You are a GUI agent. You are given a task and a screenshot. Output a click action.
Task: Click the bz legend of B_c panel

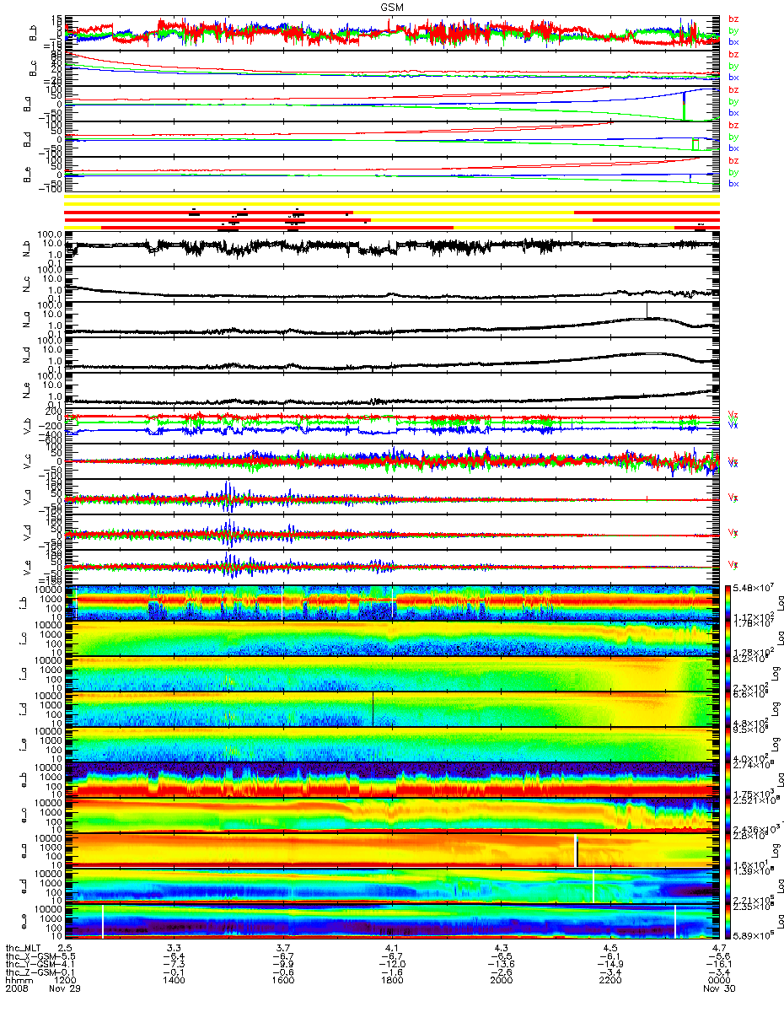click(x=733, y=54)
